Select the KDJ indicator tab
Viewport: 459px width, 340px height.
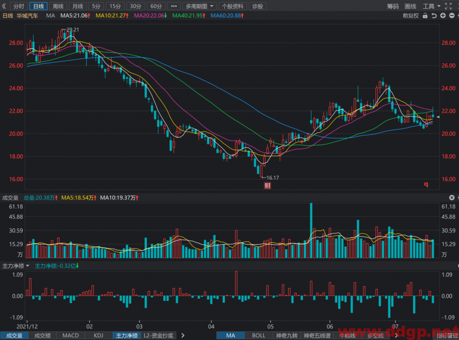[98, 336]
